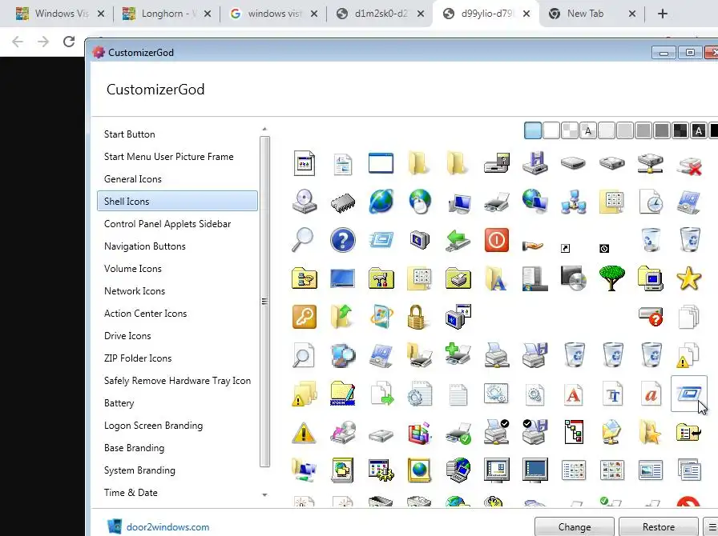The width and height of the screenshot is (718, 536).
Task: Select the green tree icon
Action: [611, 278]
